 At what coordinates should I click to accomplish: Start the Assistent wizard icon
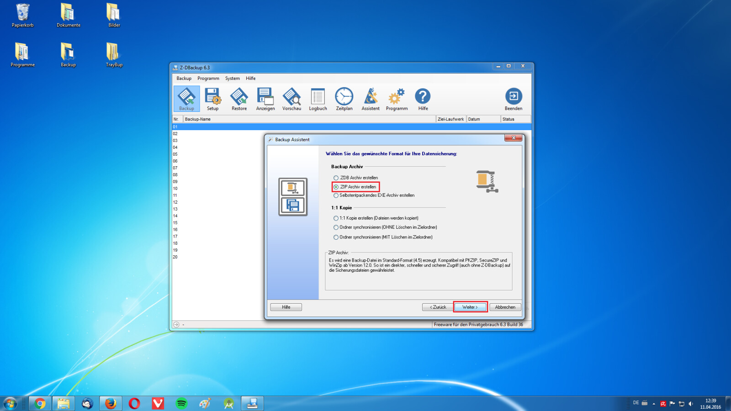coord(371,99)
